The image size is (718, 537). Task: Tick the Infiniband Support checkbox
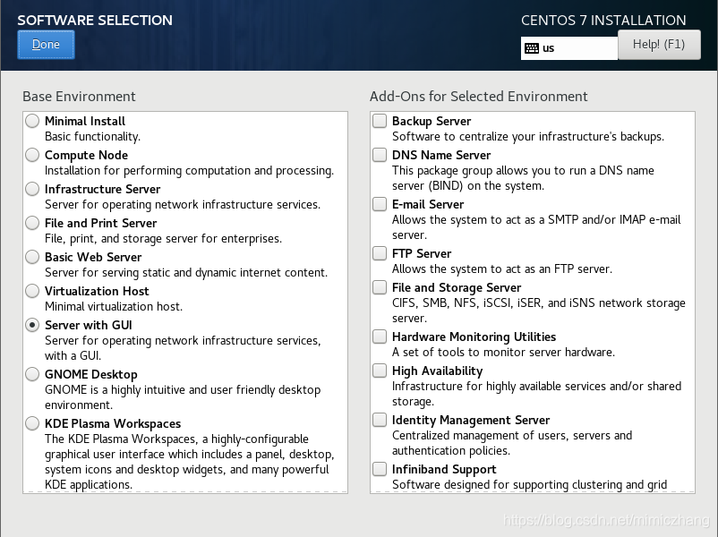pyautogui.click(x=380, y=469)
